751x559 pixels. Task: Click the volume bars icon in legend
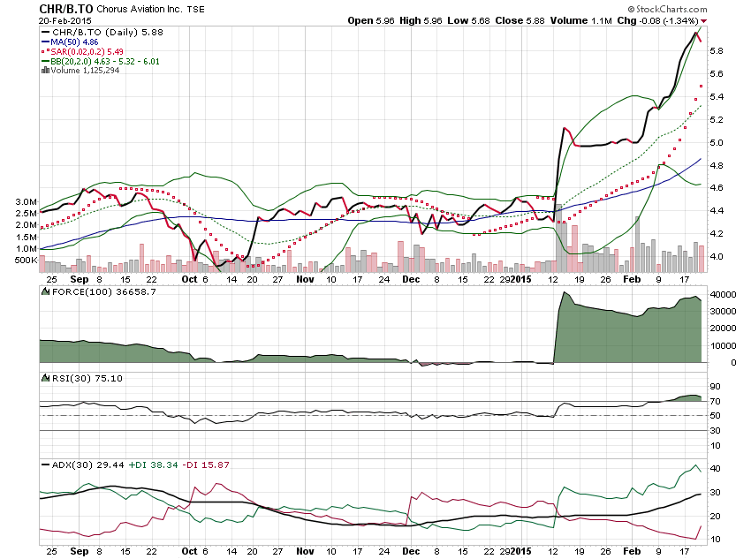[45, 71]
